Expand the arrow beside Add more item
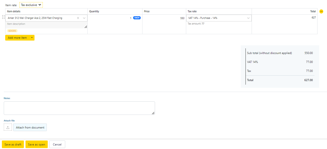 tap(31, 38)
